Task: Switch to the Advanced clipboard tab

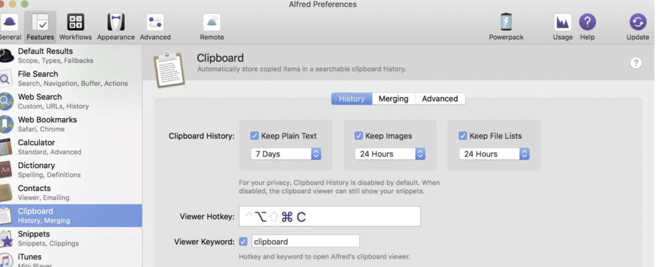Action: [x=440, y=99]
